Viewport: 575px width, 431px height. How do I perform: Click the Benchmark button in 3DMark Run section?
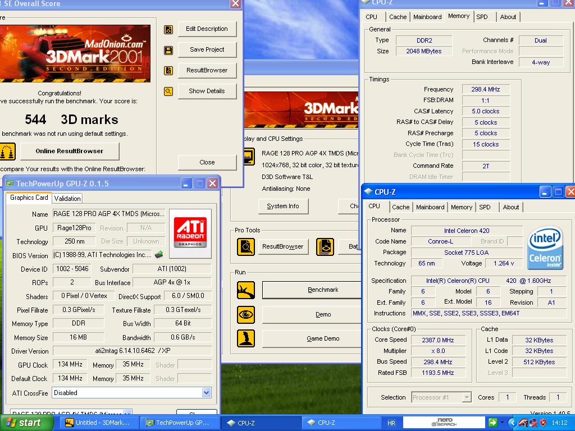[x=312, y=290]
